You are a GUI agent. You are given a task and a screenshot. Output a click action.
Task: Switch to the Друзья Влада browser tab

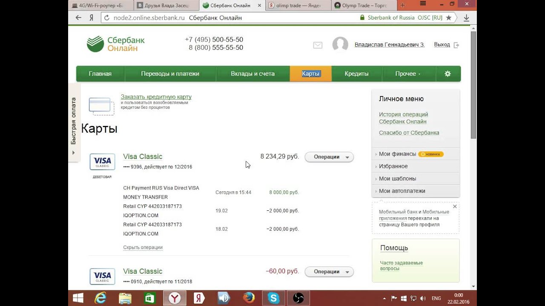[166, 6]
